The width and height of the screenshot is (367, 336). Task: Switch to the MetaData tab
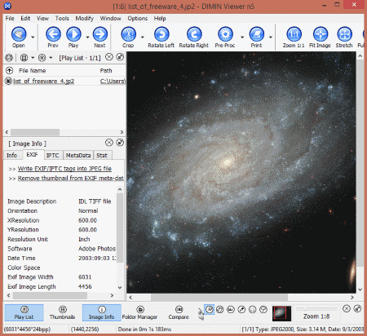[x=78, y=155]
